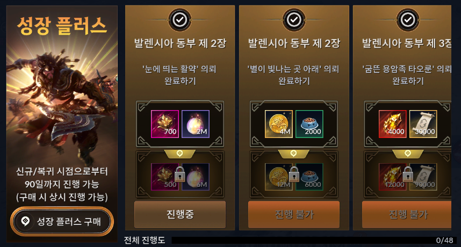Select the 2000 pet food bowl icon
Screen dimensions: 461x247
[309, 124]
